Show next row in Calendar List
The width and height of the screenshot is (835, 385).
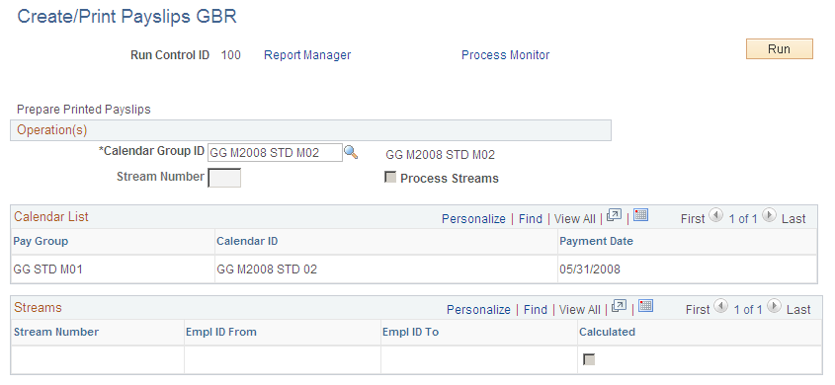tap(769, 215)
